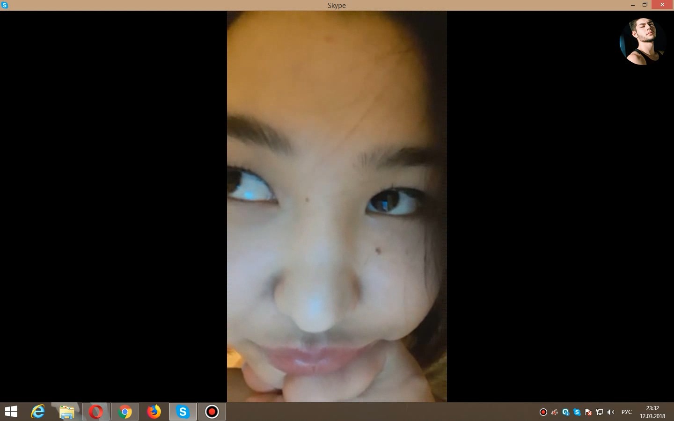The image size is (674, 421).
Task: Click the self-view profile picture thumbnail
Action: pyautogui.click(x=642, y=42)
